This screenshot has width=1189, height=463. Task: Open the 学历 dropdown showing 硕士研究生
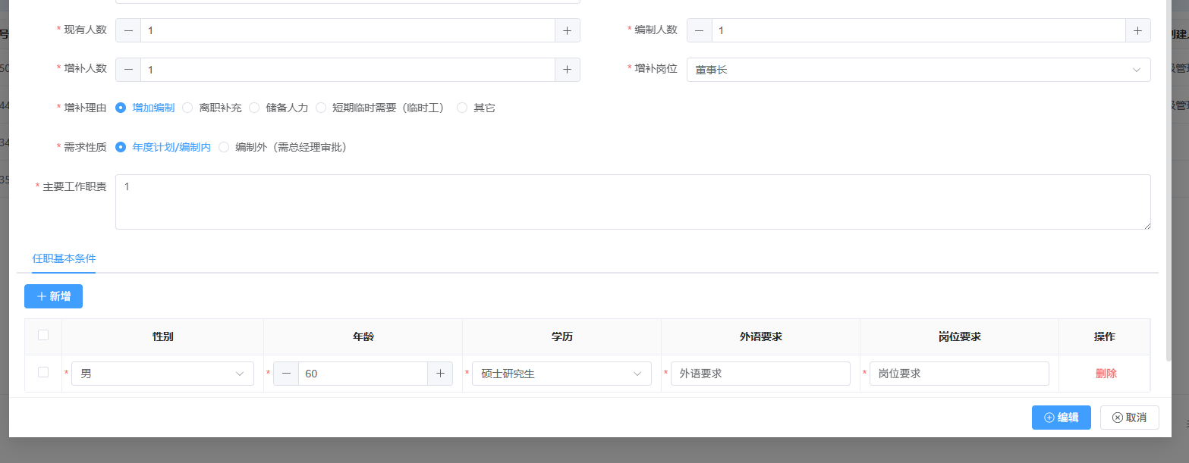tap(561, 374)
